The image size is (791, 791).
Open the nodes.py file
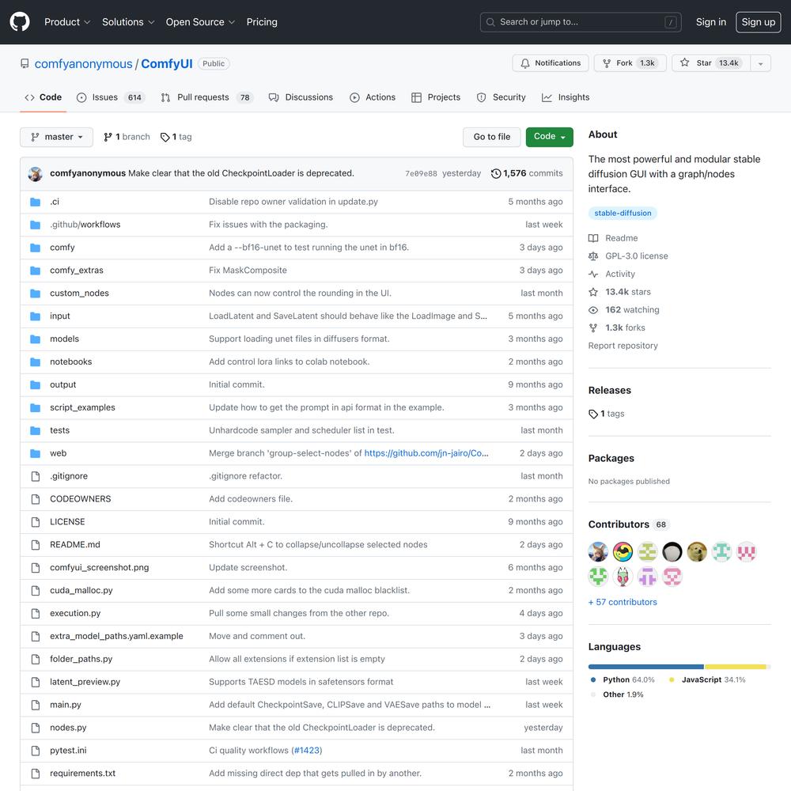tap(68, 728)
